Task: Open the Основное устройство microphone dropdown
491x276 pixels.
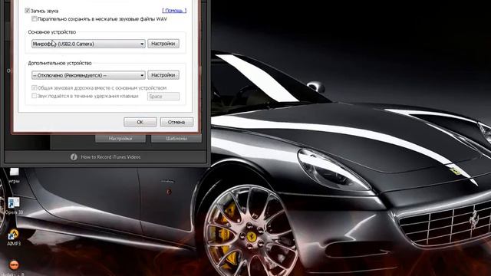Action: (x=88, y=44)
